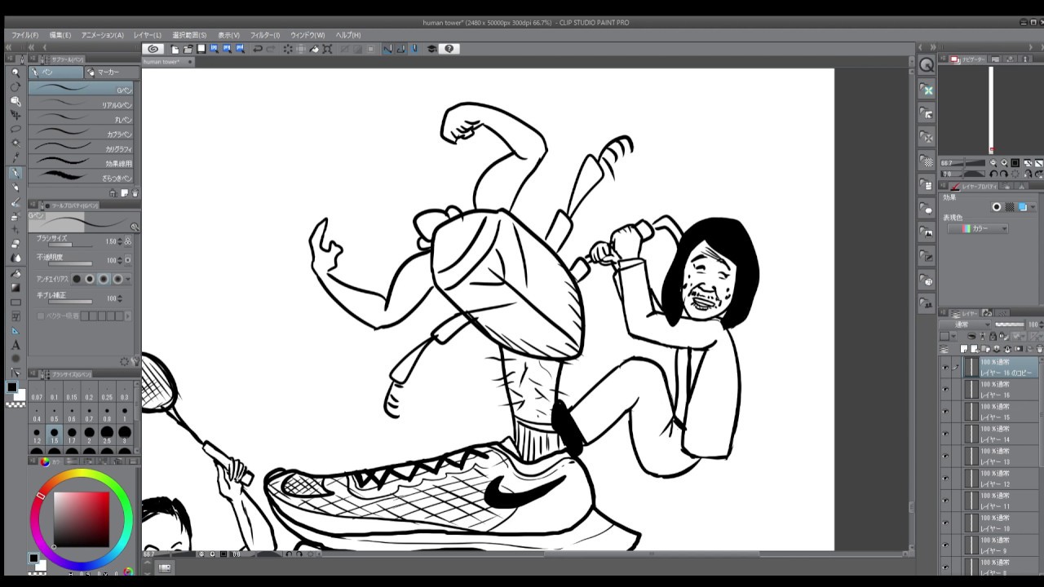Toggle visibility of レイヤー 14
Screen dimensions: 1044x587
945,435
